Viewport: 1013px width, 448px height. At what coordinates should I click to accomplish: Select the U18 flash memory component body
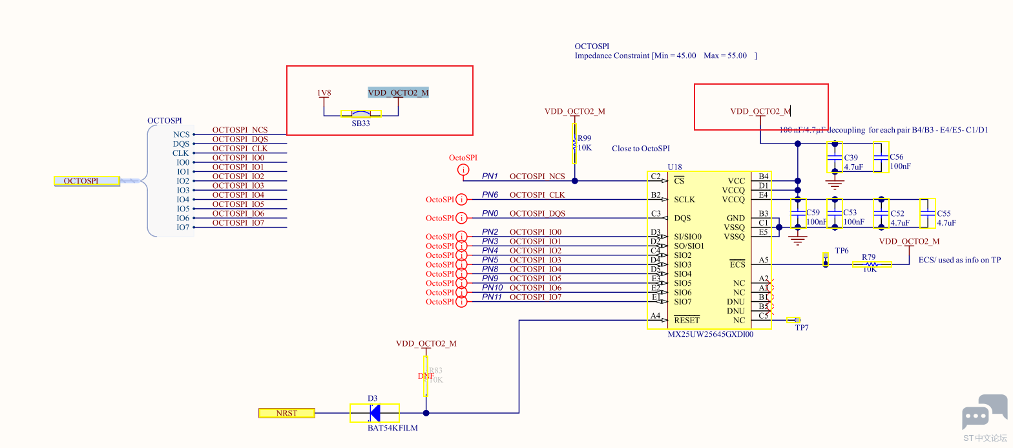click(709, 250)
